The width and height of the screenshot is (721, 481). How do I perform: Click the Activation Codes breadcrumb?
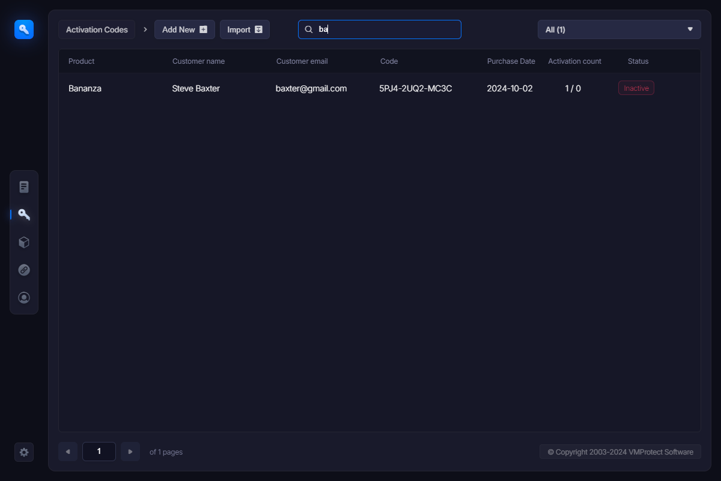97,29
